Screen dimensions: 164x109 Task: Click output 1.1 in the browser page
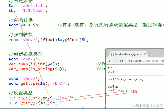(110, 68)
